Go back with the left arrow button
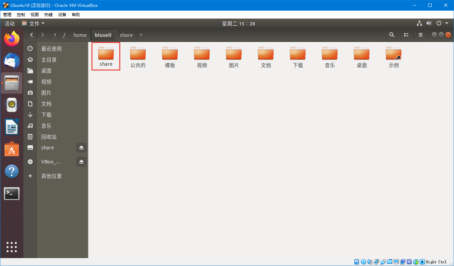 (x=32, y=35)
